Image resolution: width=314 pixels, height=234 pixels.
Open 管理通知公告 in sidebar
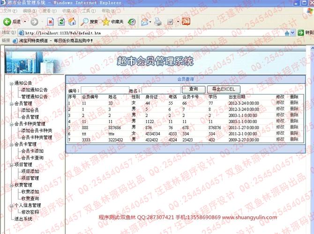click(34, 97)
